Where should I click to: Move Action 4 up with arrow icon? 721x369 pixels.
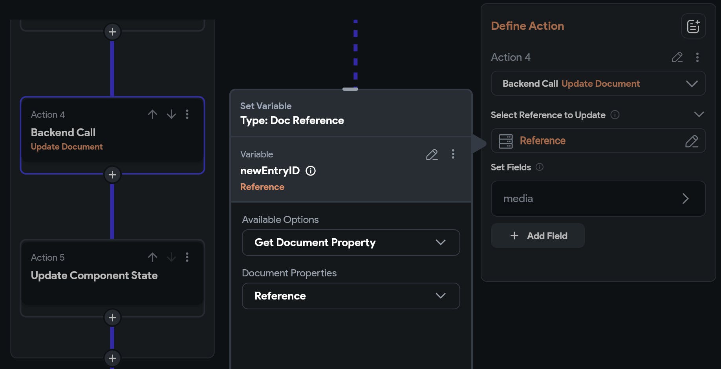pyautogui.click(x=152, y=114)
